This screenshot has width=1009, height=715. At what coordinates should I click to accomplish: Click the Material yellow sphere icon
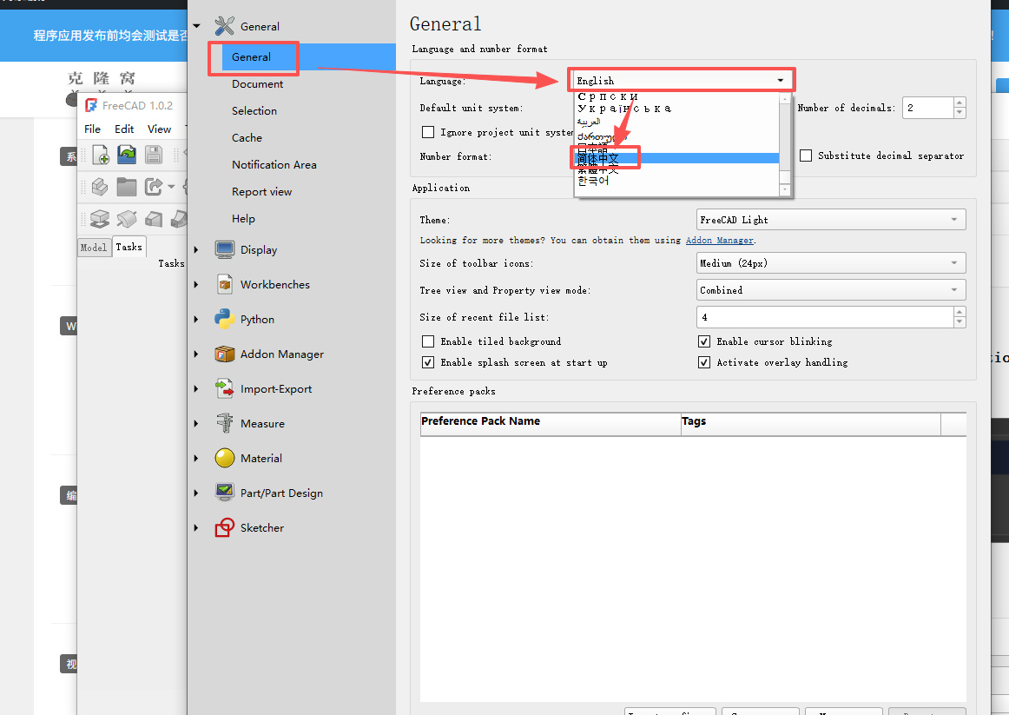[225, 458]
